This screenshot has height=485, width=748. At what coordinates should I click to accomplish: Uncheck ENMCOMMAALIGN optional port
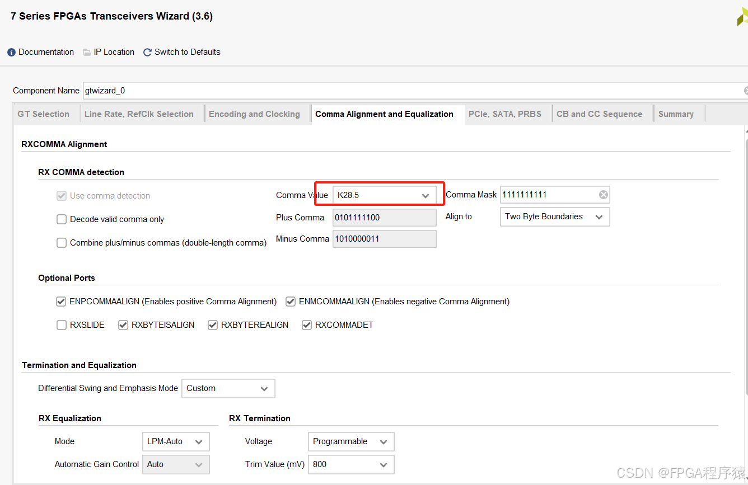pyautogui.click(x=291, y=302)
